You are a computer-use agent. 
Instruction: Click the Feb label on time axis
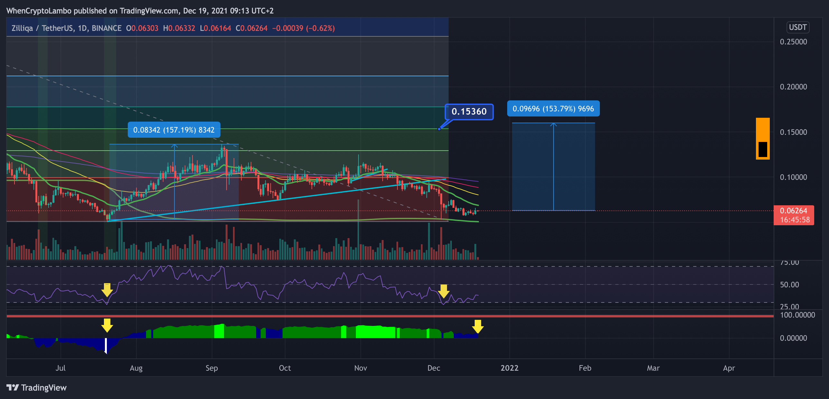point(585,368)
